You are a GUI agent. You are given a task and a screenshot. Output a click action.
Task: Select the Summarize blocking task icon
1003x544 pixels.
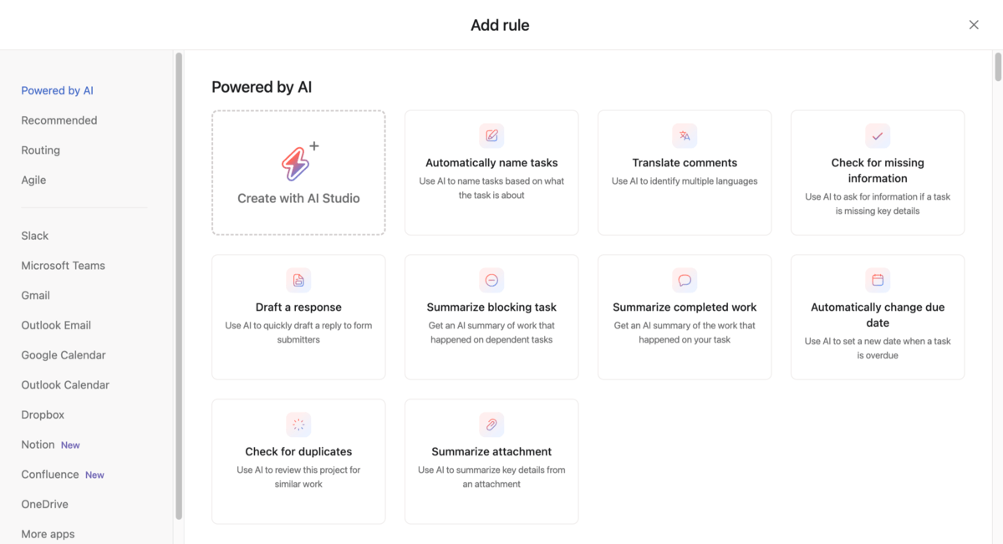point(491,279)
